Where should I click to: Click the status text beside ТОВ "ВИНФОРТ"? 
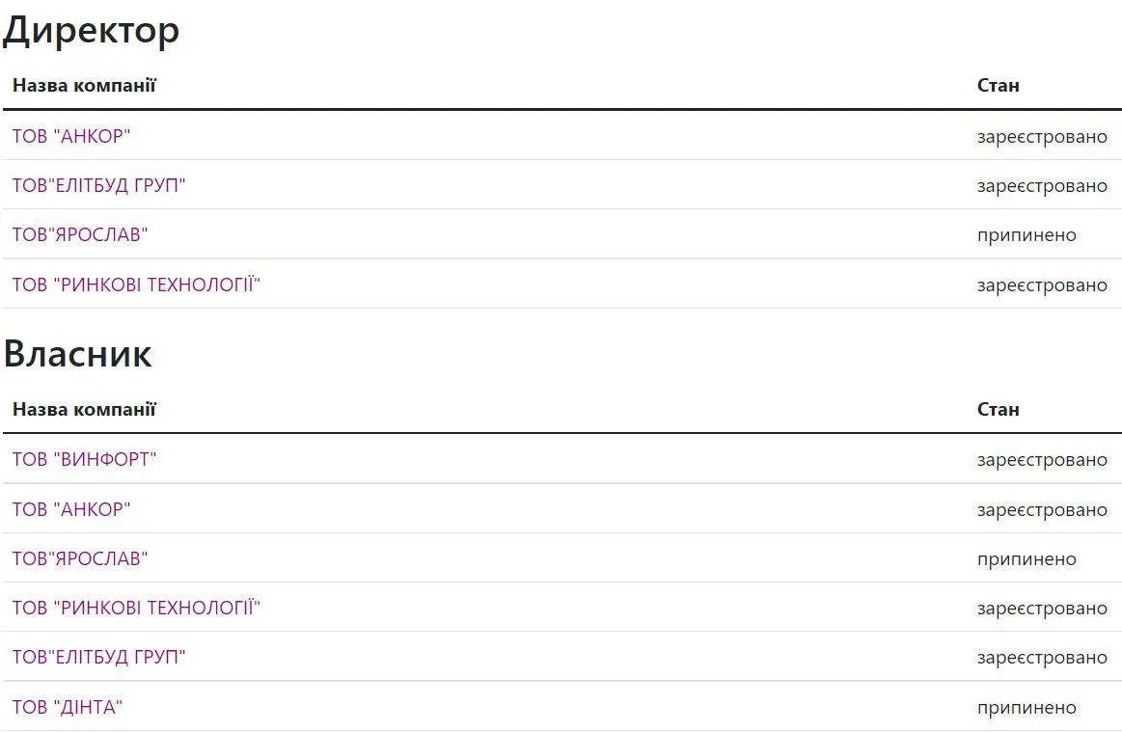pos(1042,460)
